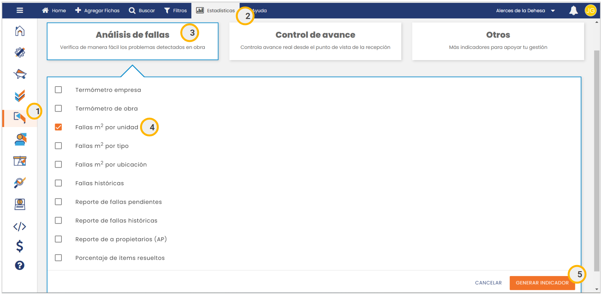The image size is (602, 295).
Task: Open the Filtros menu in the top bar
Action: [x=175, y=11]
